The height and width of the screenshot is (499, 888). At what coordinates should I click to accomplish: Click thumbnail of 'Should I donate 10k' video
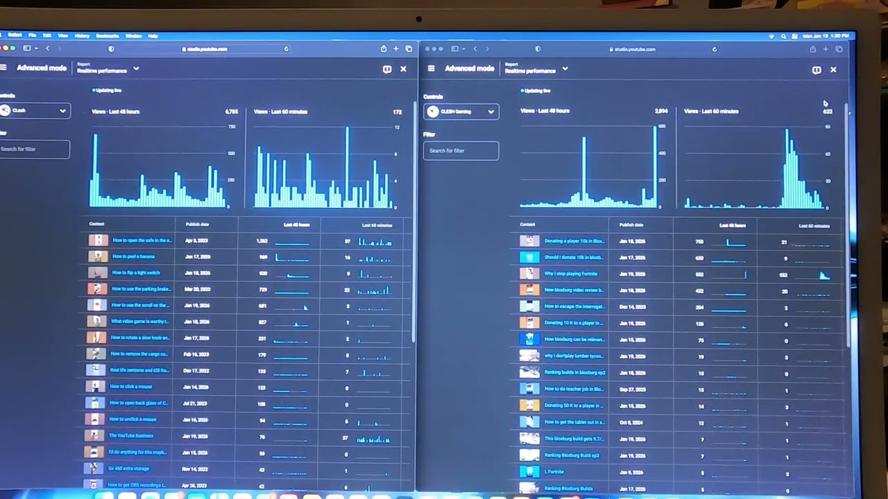coord(529,257)
